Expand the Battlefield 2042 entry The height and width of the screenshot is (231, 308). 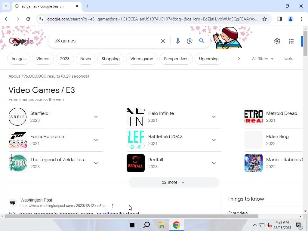(214, 140)
